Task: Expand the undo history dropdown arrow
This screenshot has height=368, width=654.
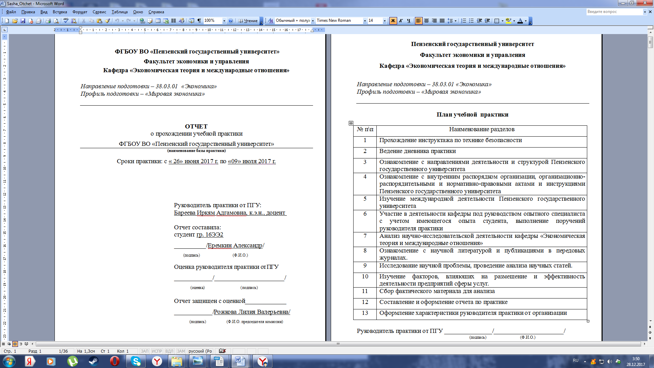Action: (123, 21)
